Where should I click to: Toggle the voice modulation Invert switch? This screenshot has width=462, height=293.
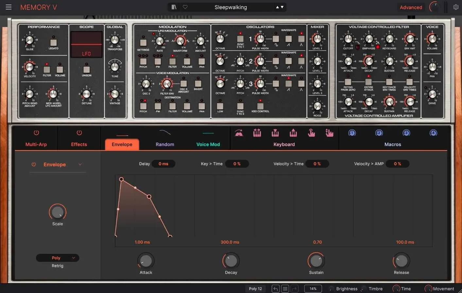[198, 84]
